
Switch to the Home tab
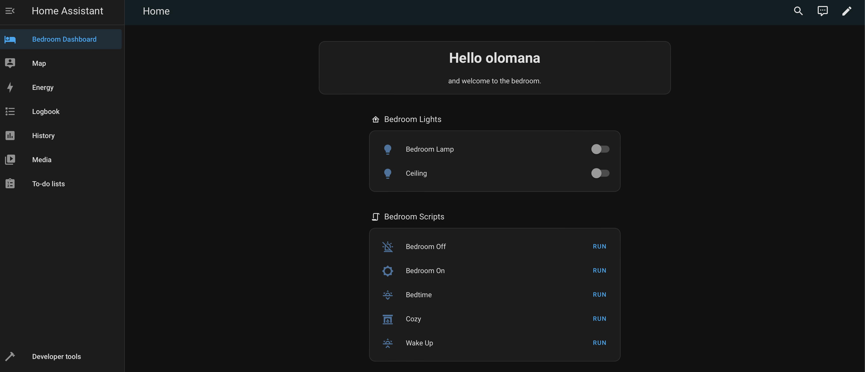pos(156,11)
